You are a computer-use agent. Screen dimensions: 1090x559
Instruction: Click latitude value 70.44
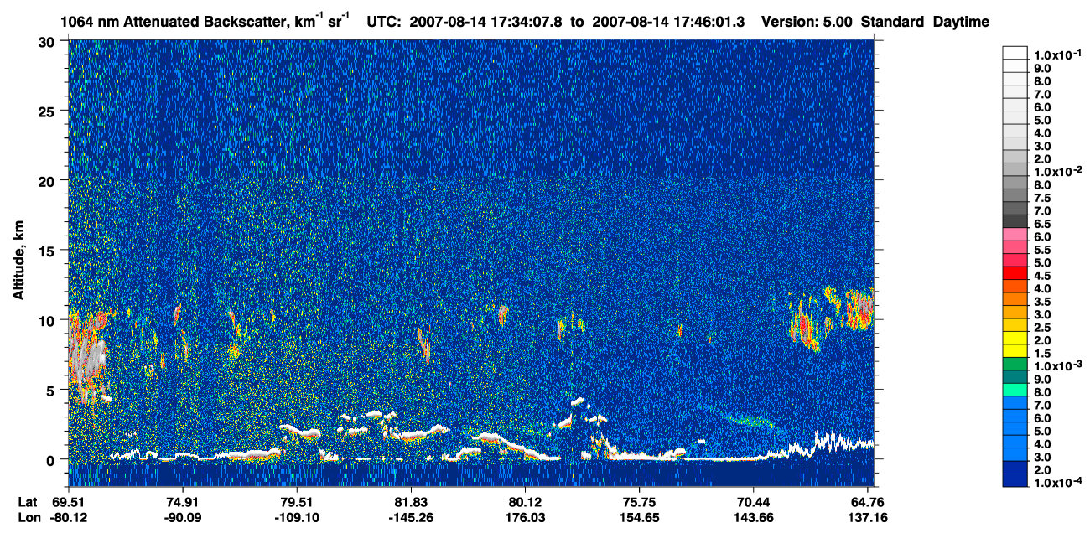[x=753, y=502]
